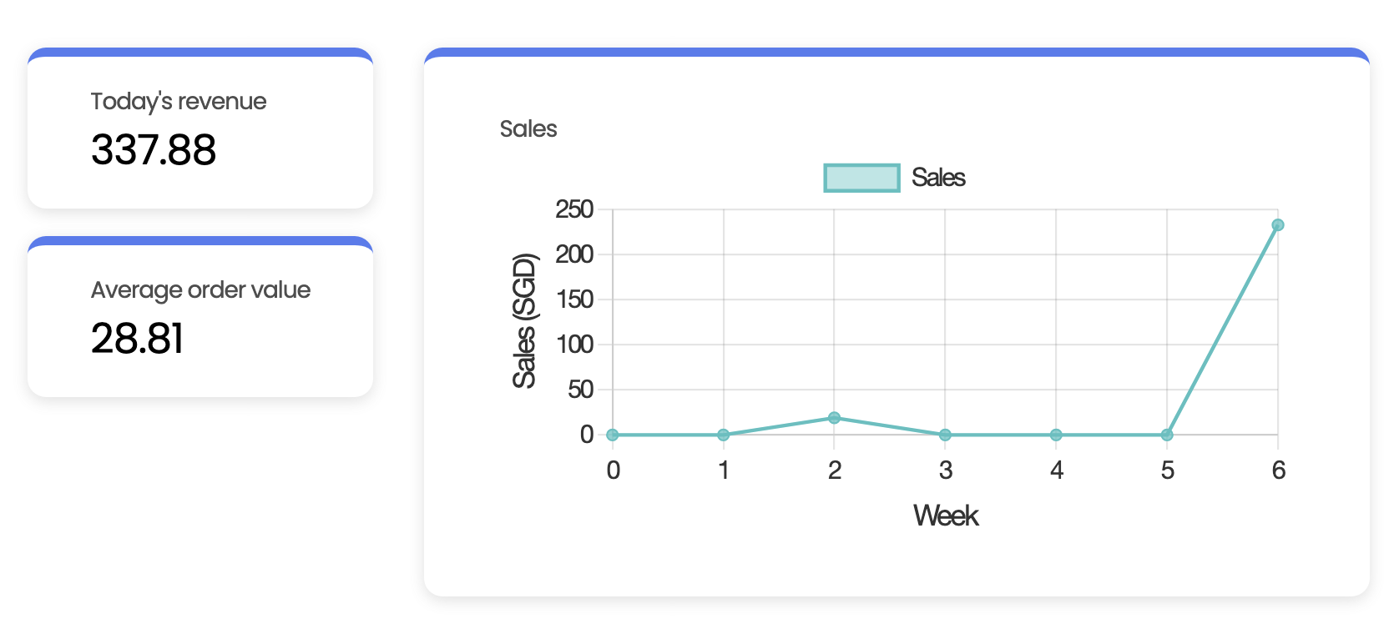Click the Week axis label
The height and width of the screenshot is (639, 1389).
tap(945, 516)
